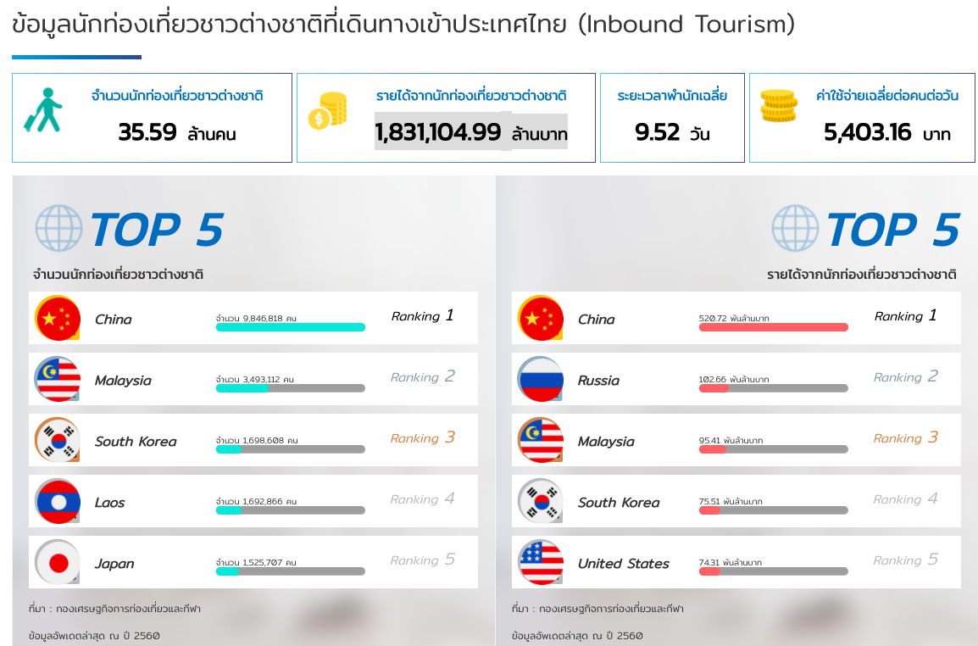
Task: Click South Korea flag in revenue list
Action: click(541, 501)
